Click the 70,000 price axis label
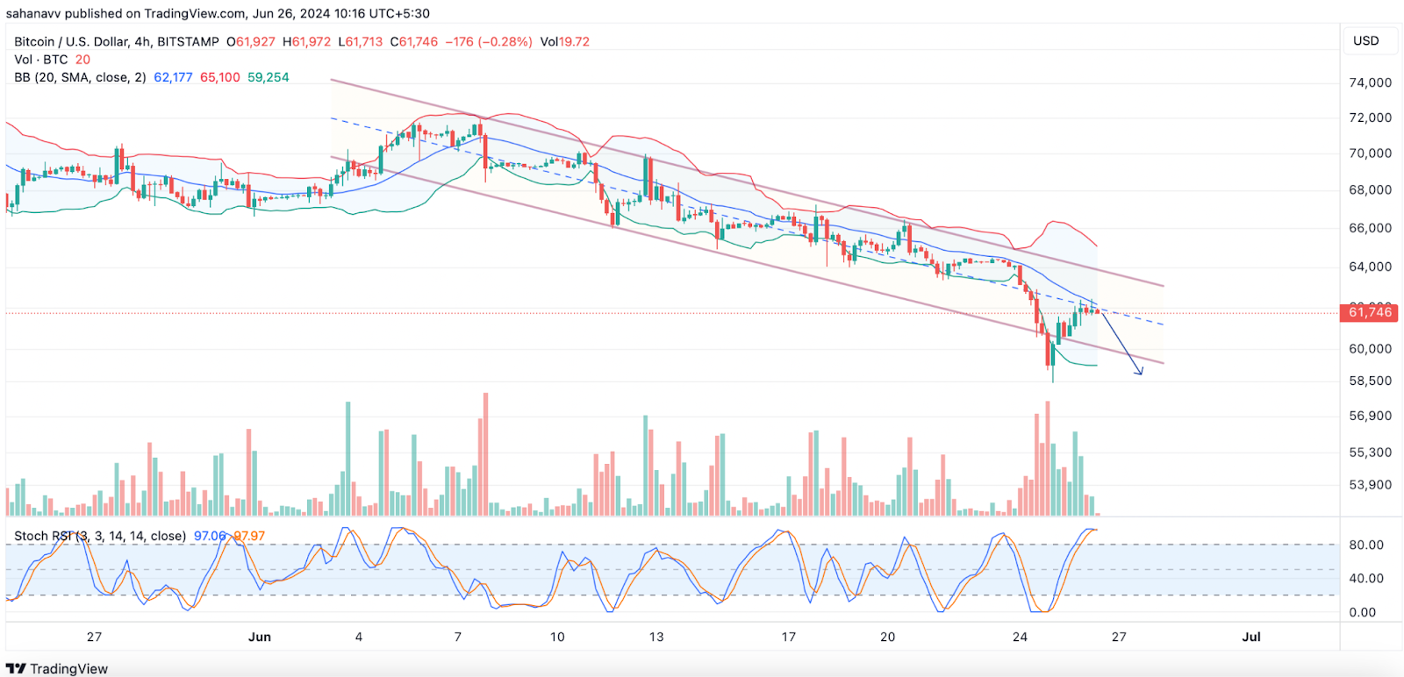Viewport: 1404px width, 677px height. click(x=1370, y=153)
